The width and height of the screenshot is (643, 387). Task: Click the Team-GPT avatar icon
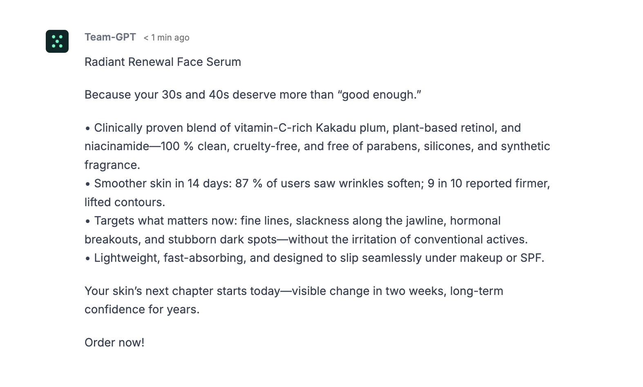57,41
